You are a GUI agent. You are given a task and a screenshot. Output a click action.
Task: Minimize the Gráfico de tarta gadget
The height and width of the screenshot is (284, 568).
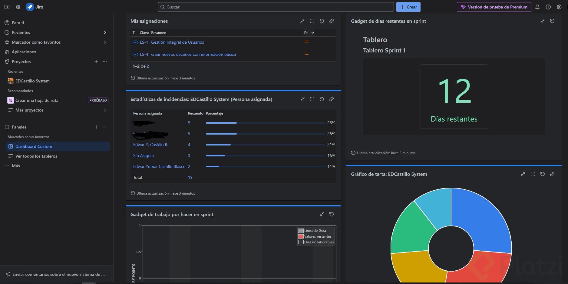pyautogui.click(x=523, y=174)
